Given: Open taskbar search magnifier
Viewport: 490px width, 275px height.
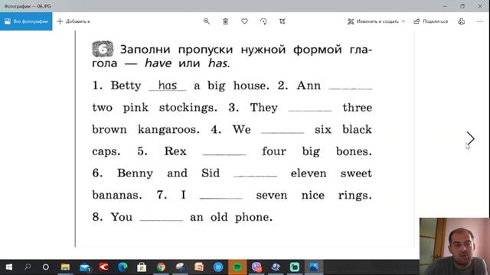Looking at the screenshot, I should pyautogui.click(x=28, y=267).
